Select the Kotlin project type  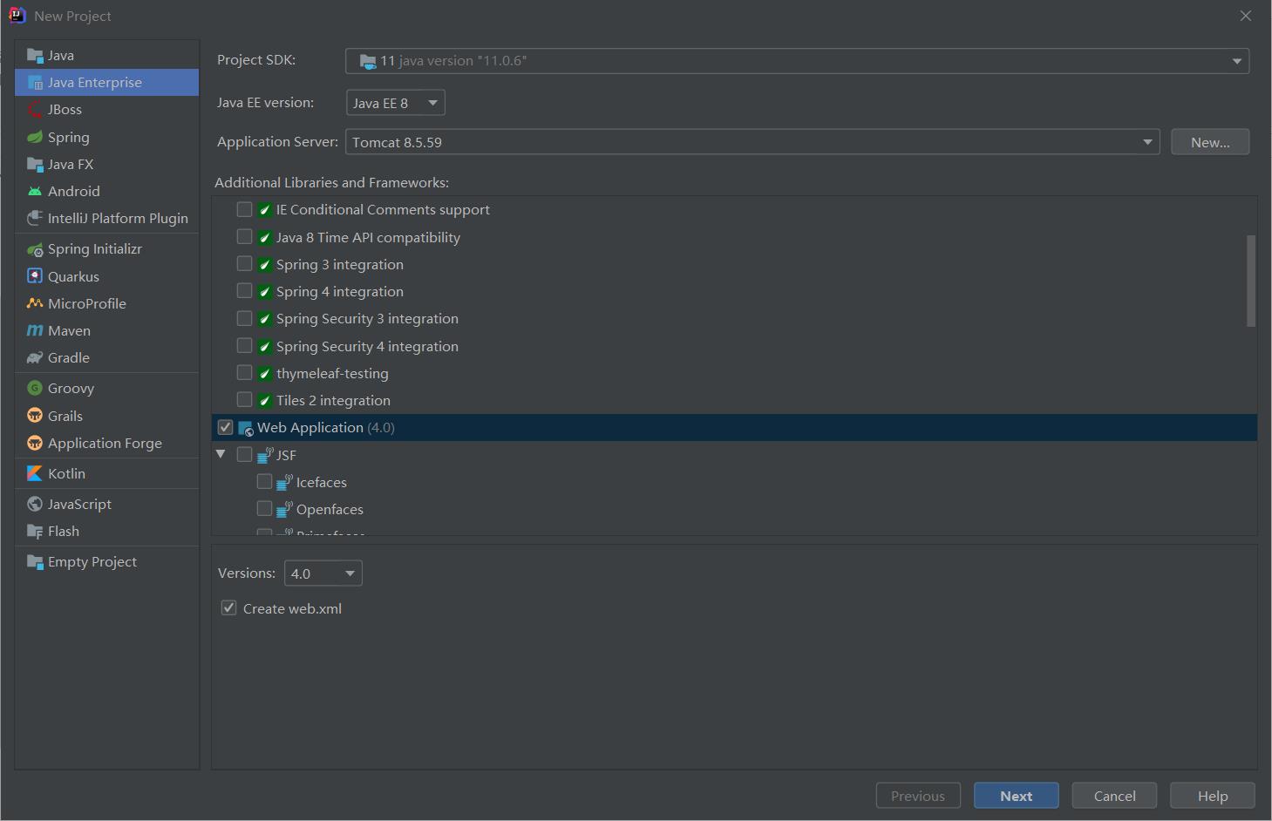(x=106, y=473)
